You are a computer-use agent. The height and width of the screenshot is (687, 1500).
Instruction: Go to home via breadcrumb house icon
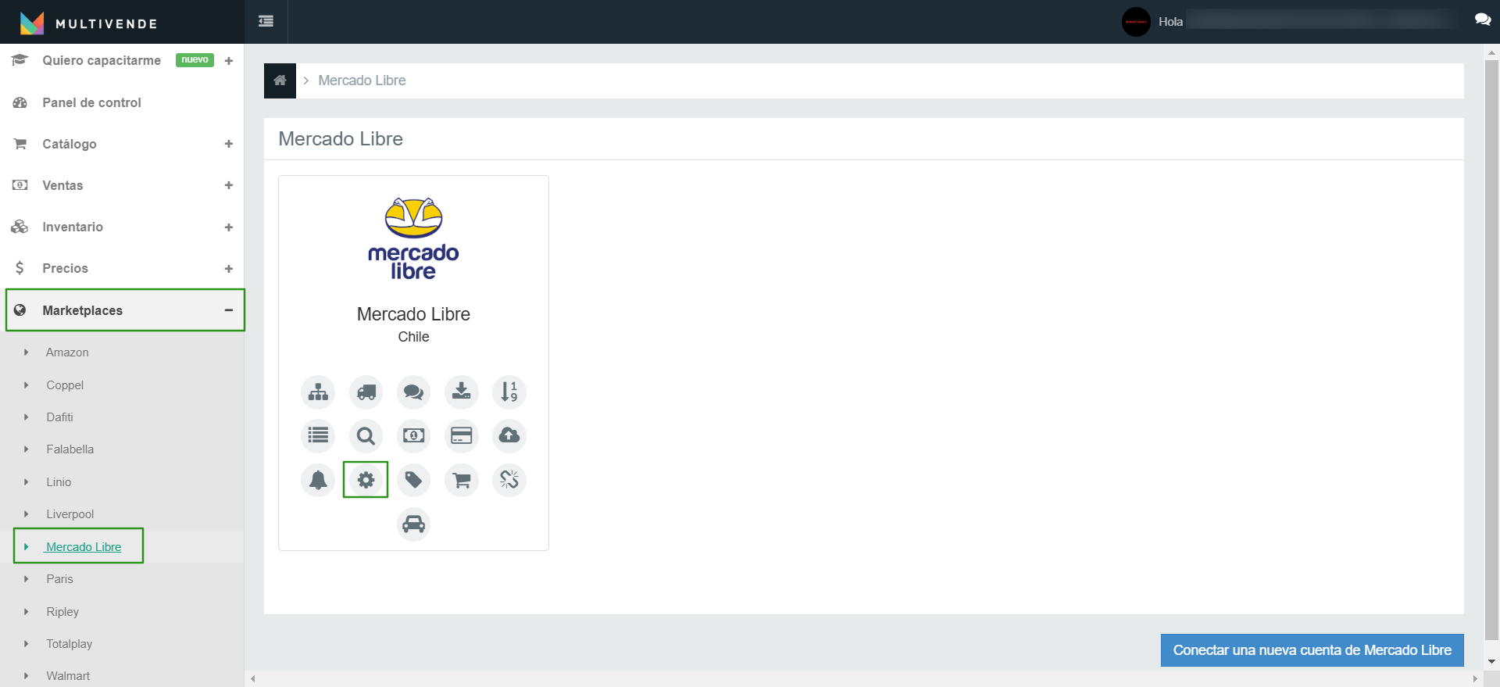[x=280, y=81]
